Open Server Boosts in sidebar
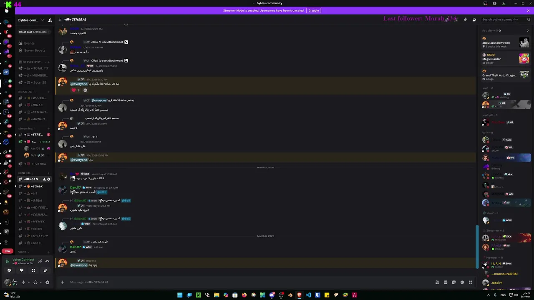Image resolution: width=534 pixels, height=300 pixels. click(x=35, y=50)
